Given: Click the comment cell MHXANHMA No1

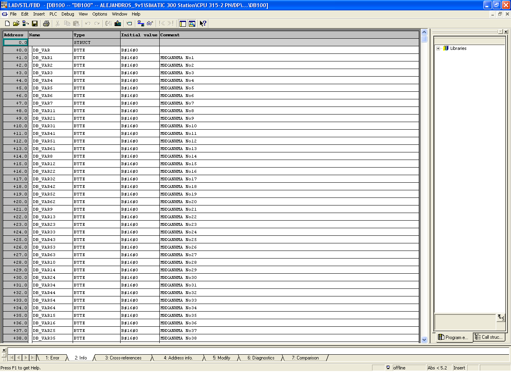Looking at the screenshot, I should click(289, 58).
